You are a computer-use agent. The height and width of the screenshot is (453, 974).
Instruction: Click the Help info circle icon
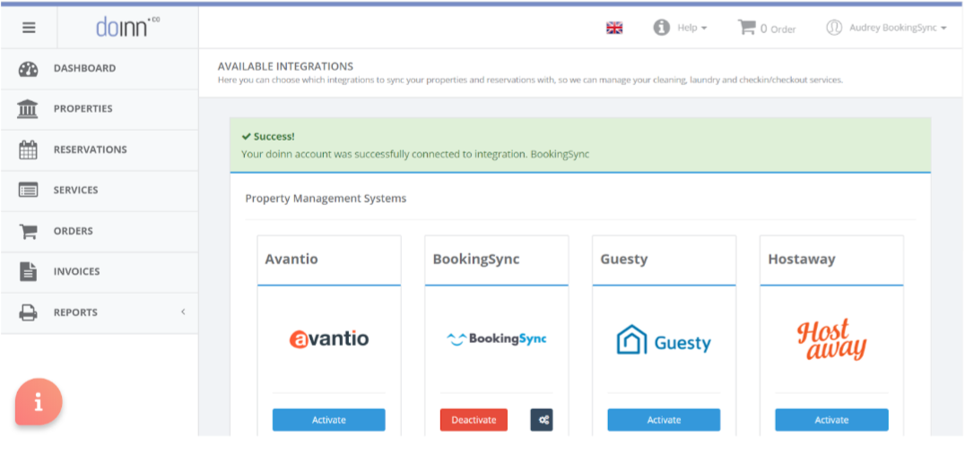point(662,27)
